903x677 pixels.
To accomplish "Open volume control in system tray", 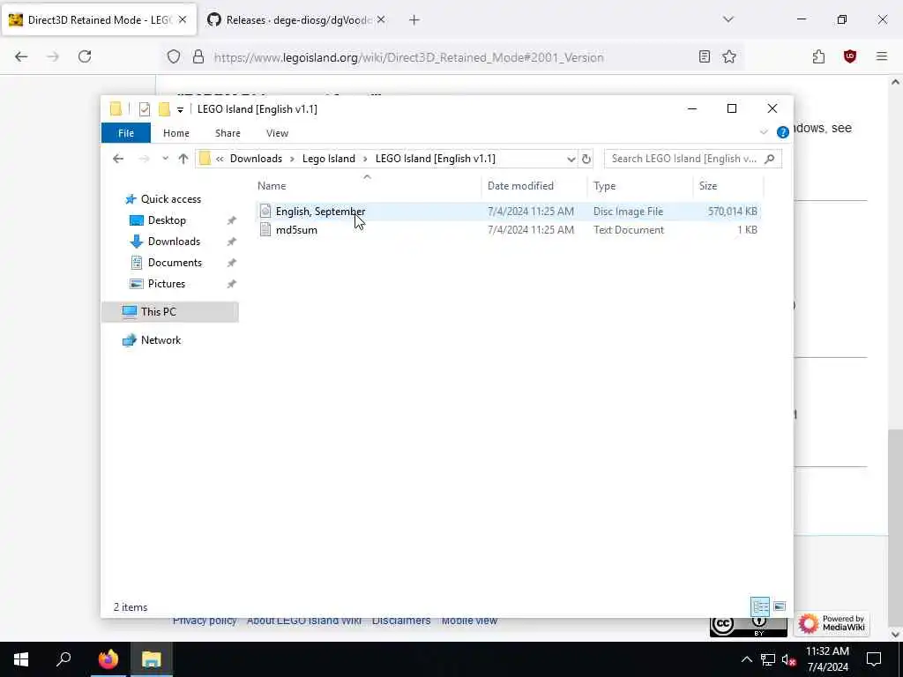I will click(788, 659).
